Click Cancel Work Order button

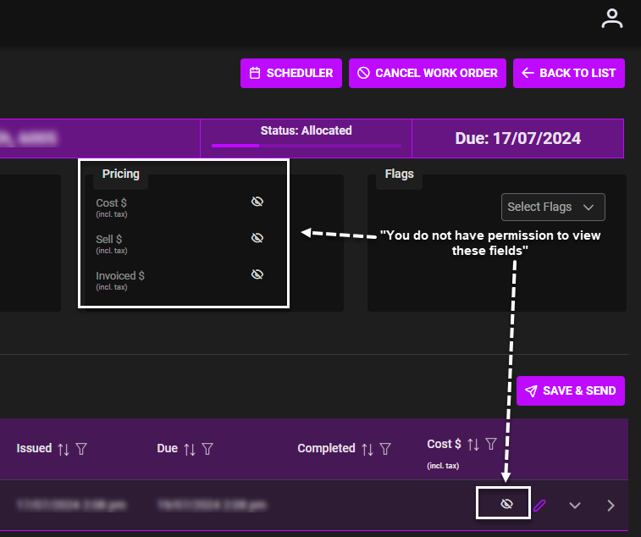click(428, 73)
